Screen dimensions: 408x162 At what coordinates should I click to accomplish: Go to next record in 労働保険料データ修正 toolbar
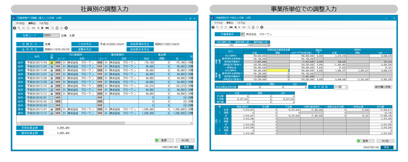coord(239,27)
